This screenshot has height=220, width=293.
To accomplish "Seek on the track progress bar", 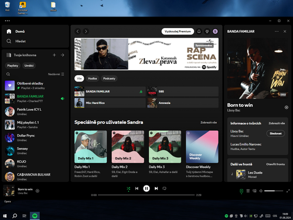I will pyautogui.click(x=146, y=195).
